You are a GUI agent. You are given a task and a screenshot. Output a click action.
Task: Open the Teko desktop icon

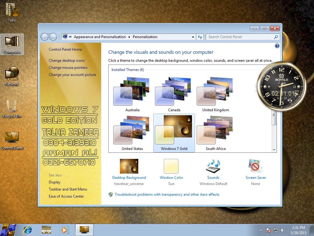(12, 12)
